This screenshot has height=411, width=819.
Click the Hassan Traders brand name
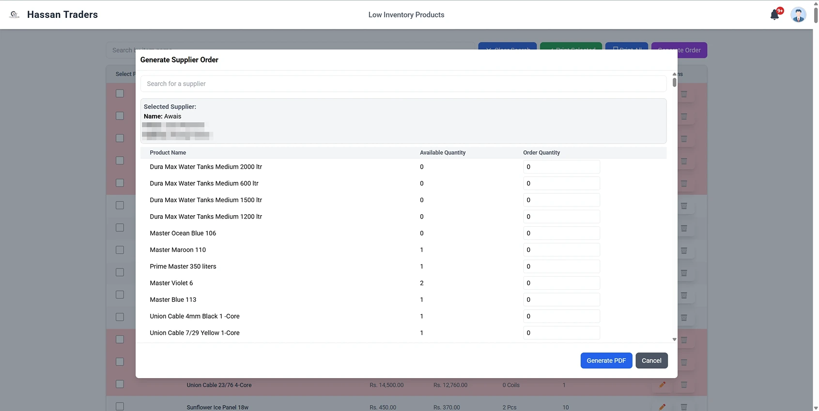pos(62,15)
